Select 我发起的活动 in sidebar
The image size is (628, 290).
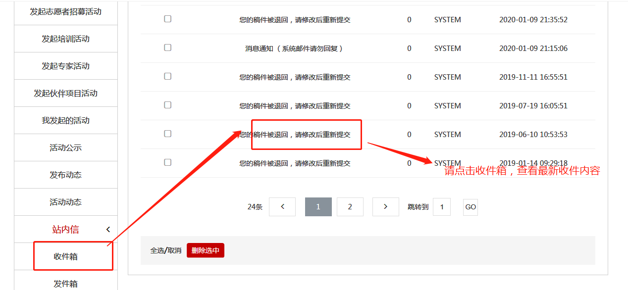(66, 120)
